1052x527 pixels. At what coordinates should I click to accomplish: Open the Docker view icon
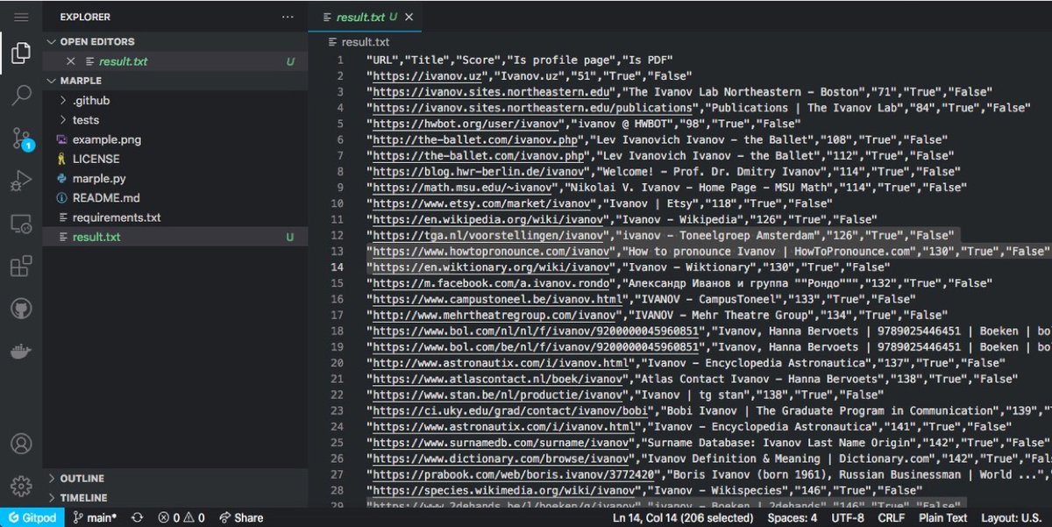[x=21, y=353]
